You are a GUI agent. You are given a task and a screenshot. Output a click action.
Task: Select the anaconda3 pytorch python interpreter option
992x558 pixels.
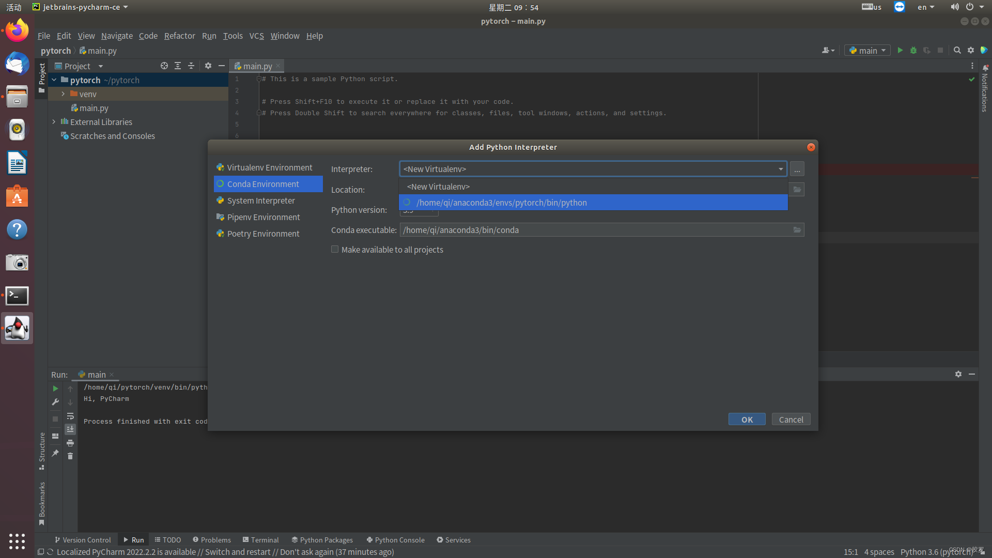point(501,203)
